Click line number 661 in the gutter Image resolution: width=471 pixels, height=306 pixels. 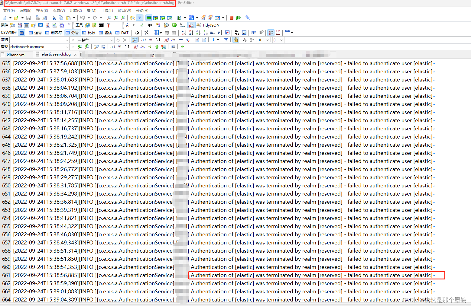point(6,275)
